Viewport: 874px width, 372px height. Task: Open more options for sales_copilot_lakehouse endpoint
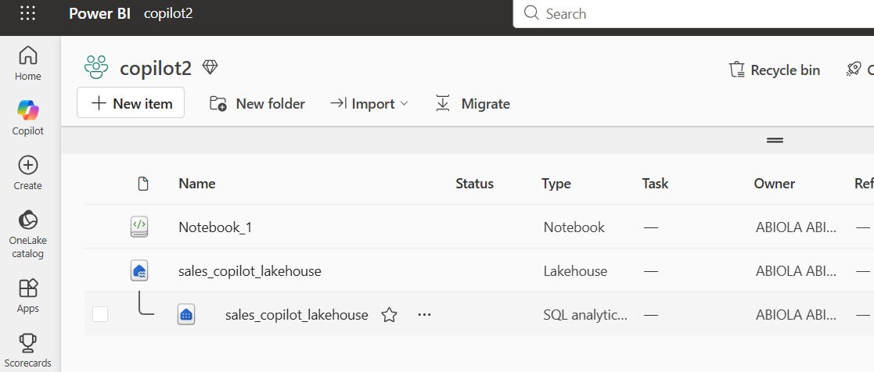[x=425, y=315]
